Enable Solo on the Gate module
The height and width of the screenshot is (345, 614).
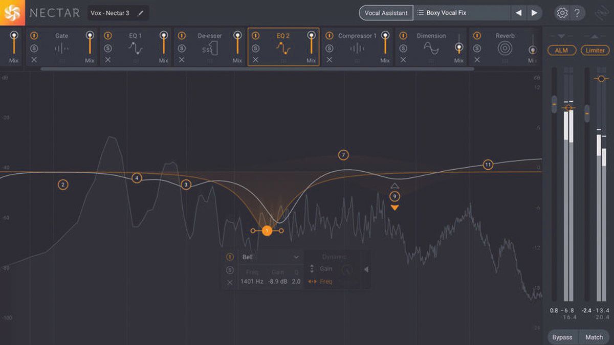[33, 49]
